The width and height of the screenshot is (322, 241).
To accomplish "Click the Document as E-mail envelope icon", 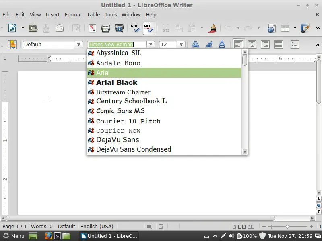I will [59, 28].
